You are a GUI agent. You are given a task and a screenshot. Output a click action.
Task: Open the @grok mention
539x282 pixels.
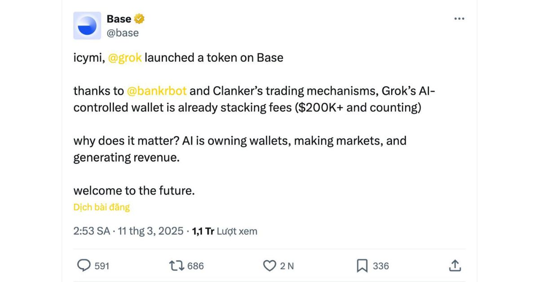coord(125,58)
